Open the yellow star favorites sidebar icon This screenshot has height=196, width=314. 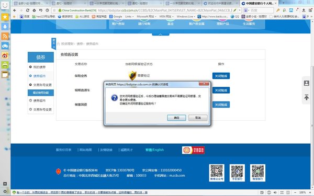(x=5, y=17)
